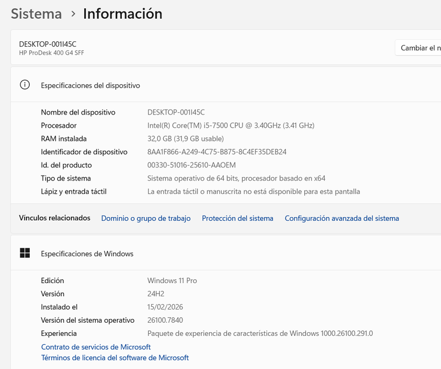Select the RAM instalada label

tap(64, 139)
